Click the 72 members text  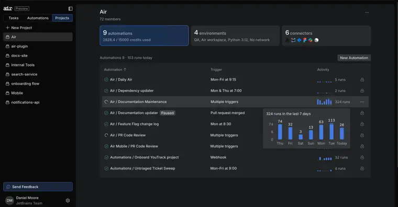click(x=110, y=19)
